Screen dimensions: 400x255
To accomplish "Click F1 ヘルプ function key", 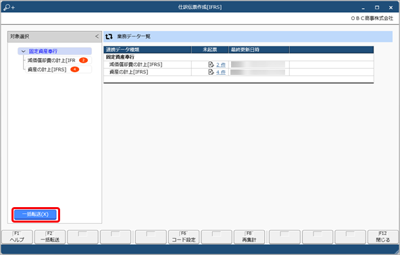I will (17, 237).
